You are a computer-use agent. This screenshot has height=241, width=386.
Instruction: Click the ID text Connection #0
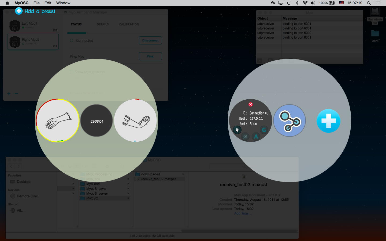(259, 113)
